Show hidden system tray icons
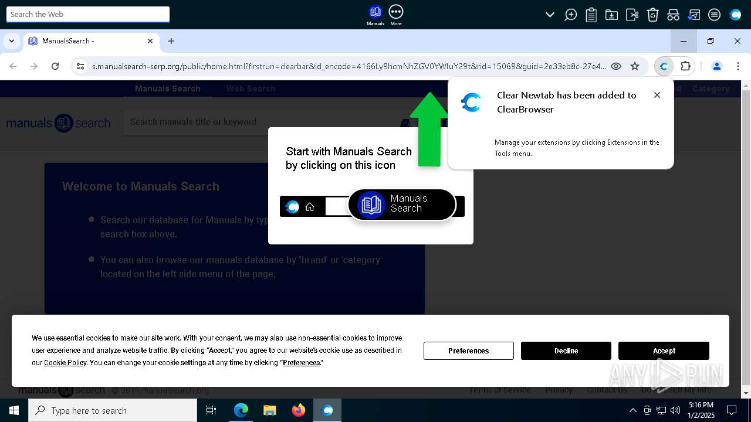The image size is (751, 422). [x=632, y=410]
